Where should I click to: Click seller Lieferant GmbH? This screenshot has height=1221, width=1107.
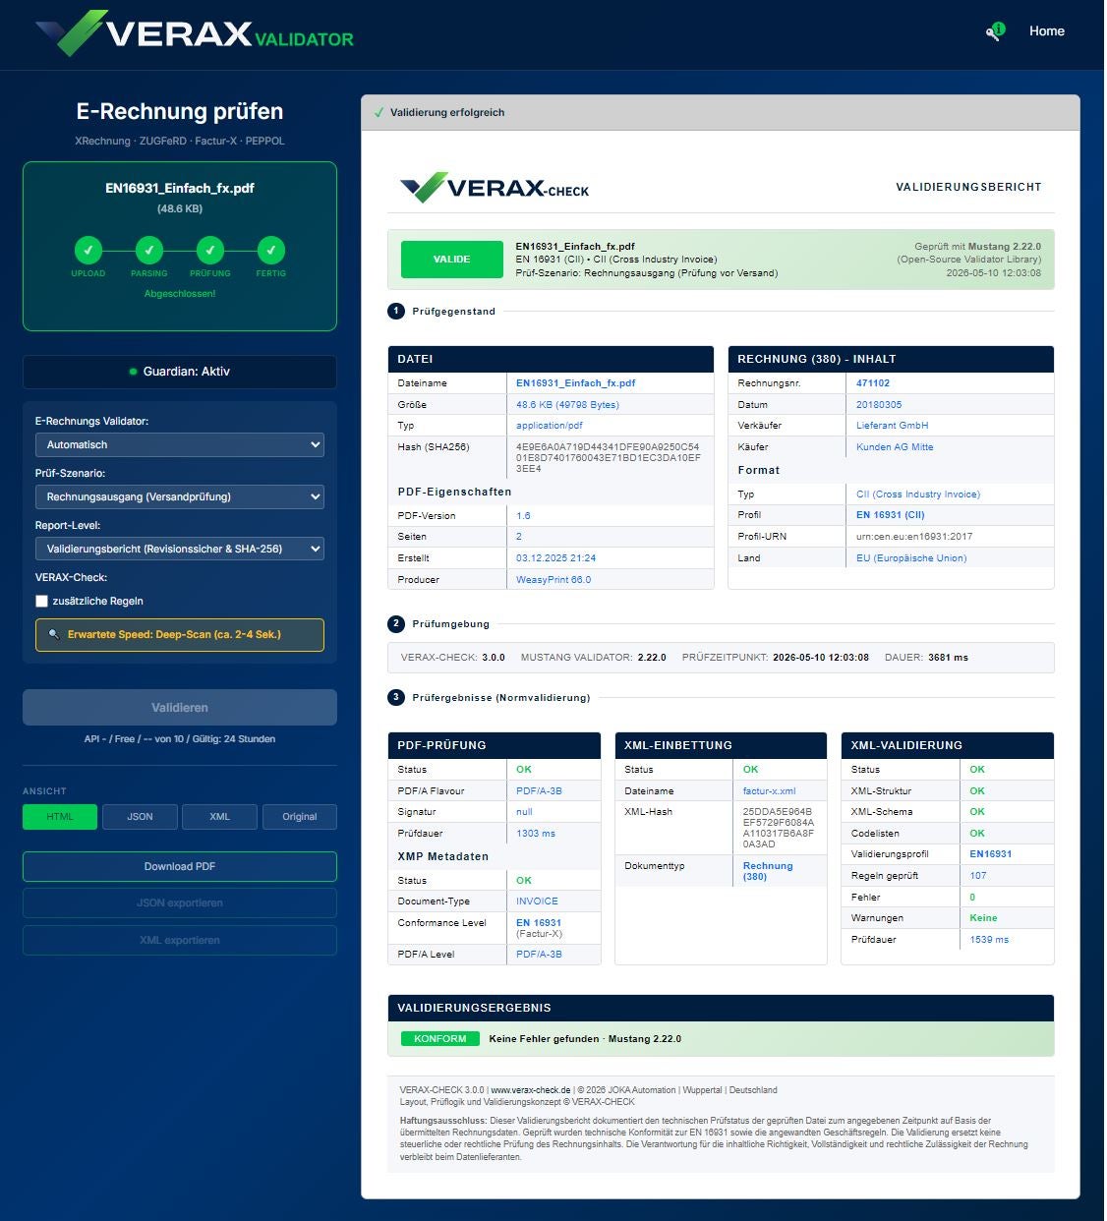coord(892,426)
